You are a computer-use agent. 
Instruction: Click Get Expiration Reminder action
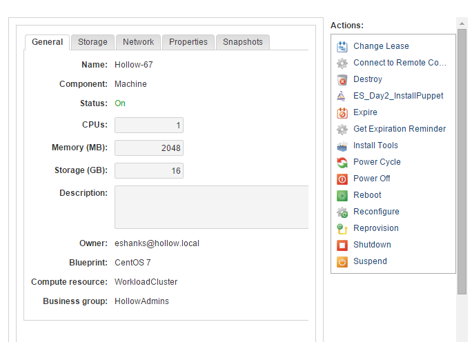pos(400,129)
